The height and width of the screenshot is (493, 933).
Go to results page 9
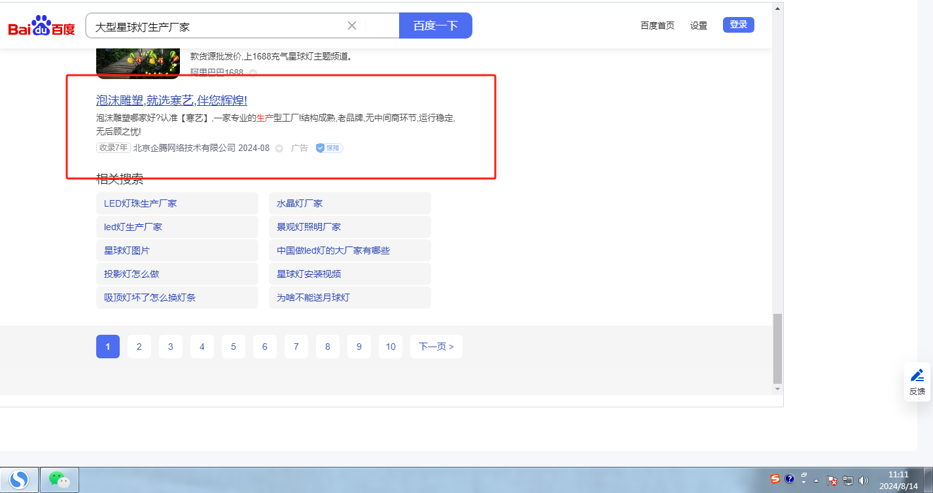coord(359,347)
